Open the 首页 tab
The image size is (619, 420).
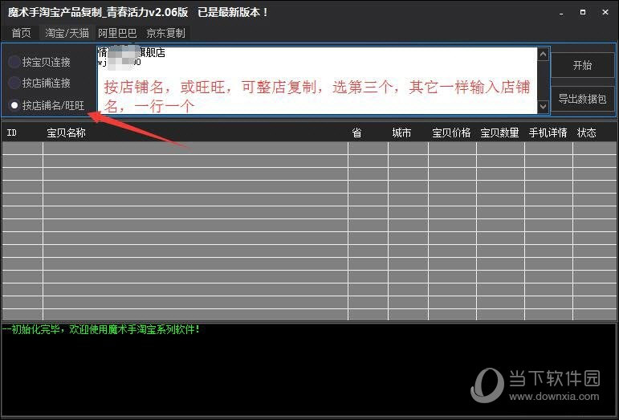pyautogui.click(x=21, y=33)
